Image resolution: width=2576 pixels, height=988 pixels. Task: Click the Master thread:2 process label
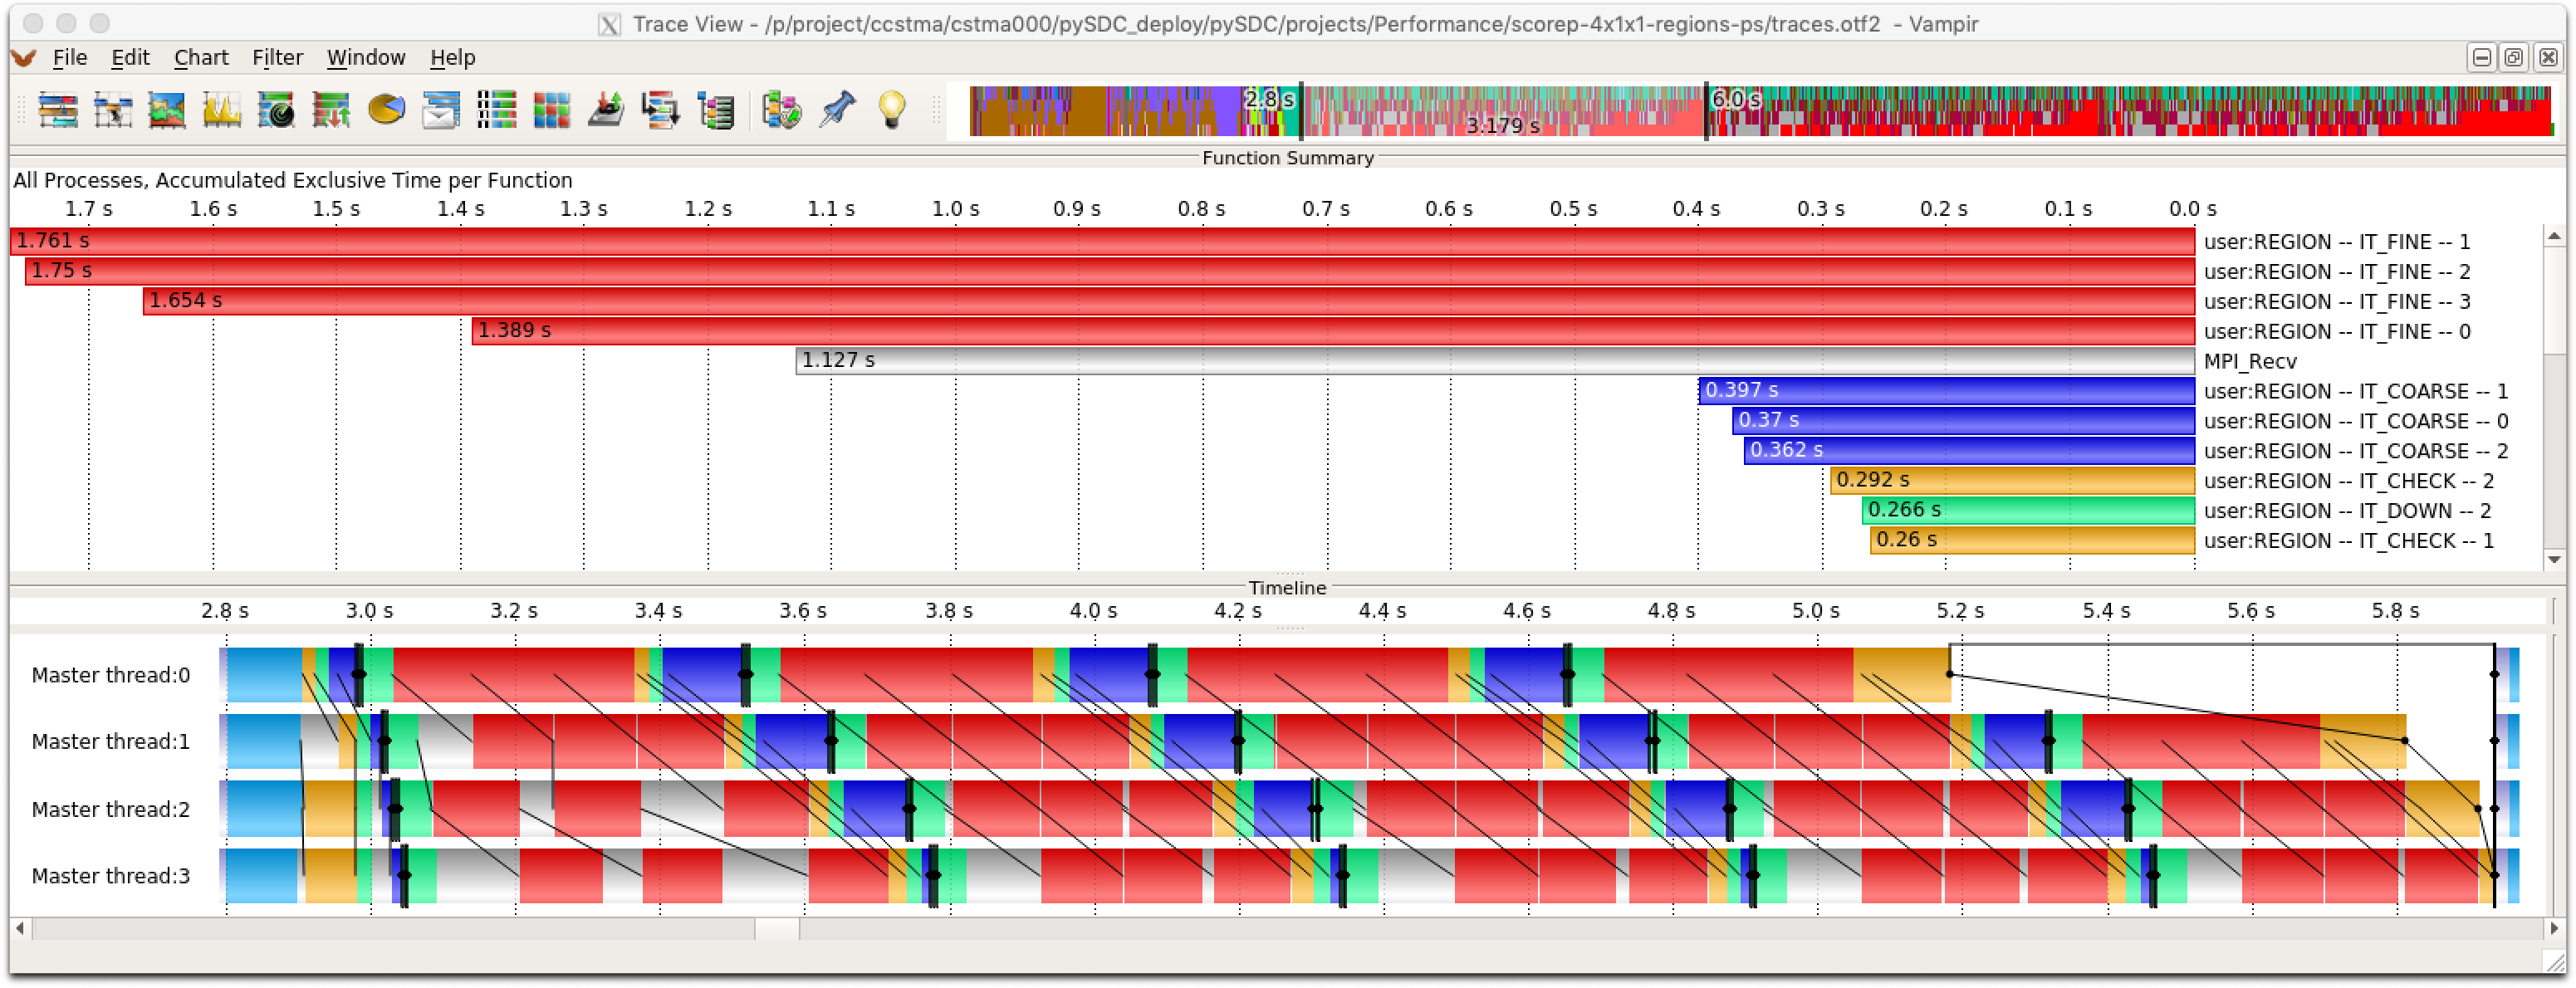pyautogui.click(x=110, y=809)
